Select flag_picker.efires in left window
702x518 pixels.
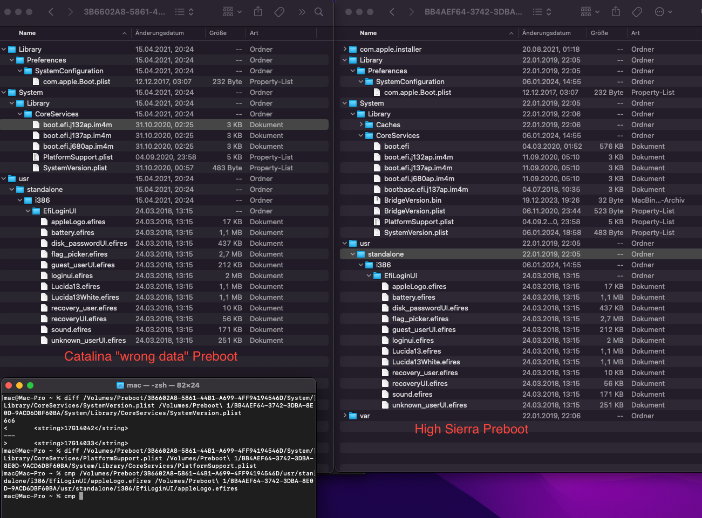pos(79,254)
